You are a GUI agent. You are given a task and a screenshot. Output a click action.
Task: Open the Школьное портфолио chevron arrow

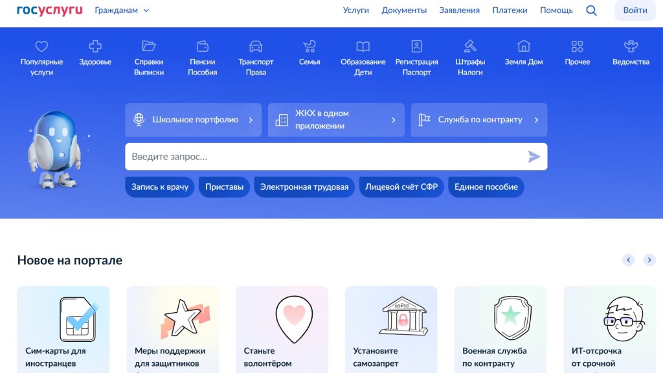[251, 120]
